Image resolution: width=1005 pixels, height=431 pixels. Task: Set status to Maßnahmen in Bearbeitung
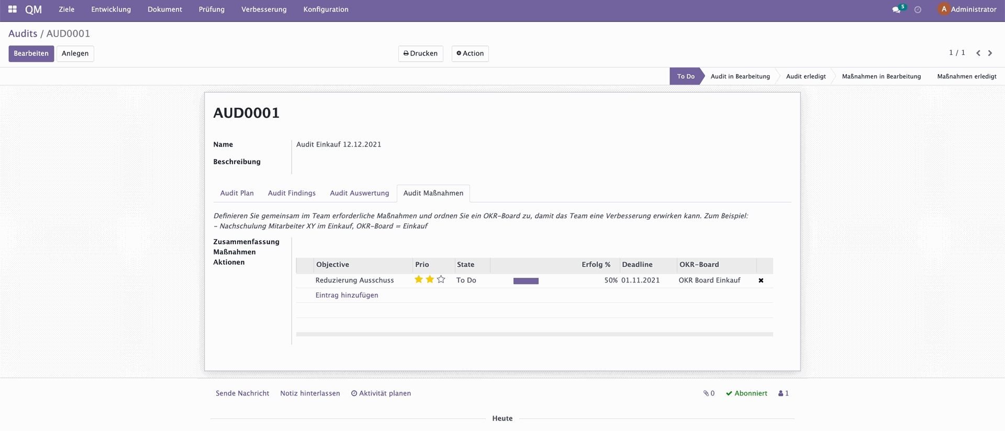(x=881, y=76)
